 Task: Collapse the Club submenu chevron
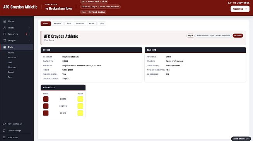(30, 47)
